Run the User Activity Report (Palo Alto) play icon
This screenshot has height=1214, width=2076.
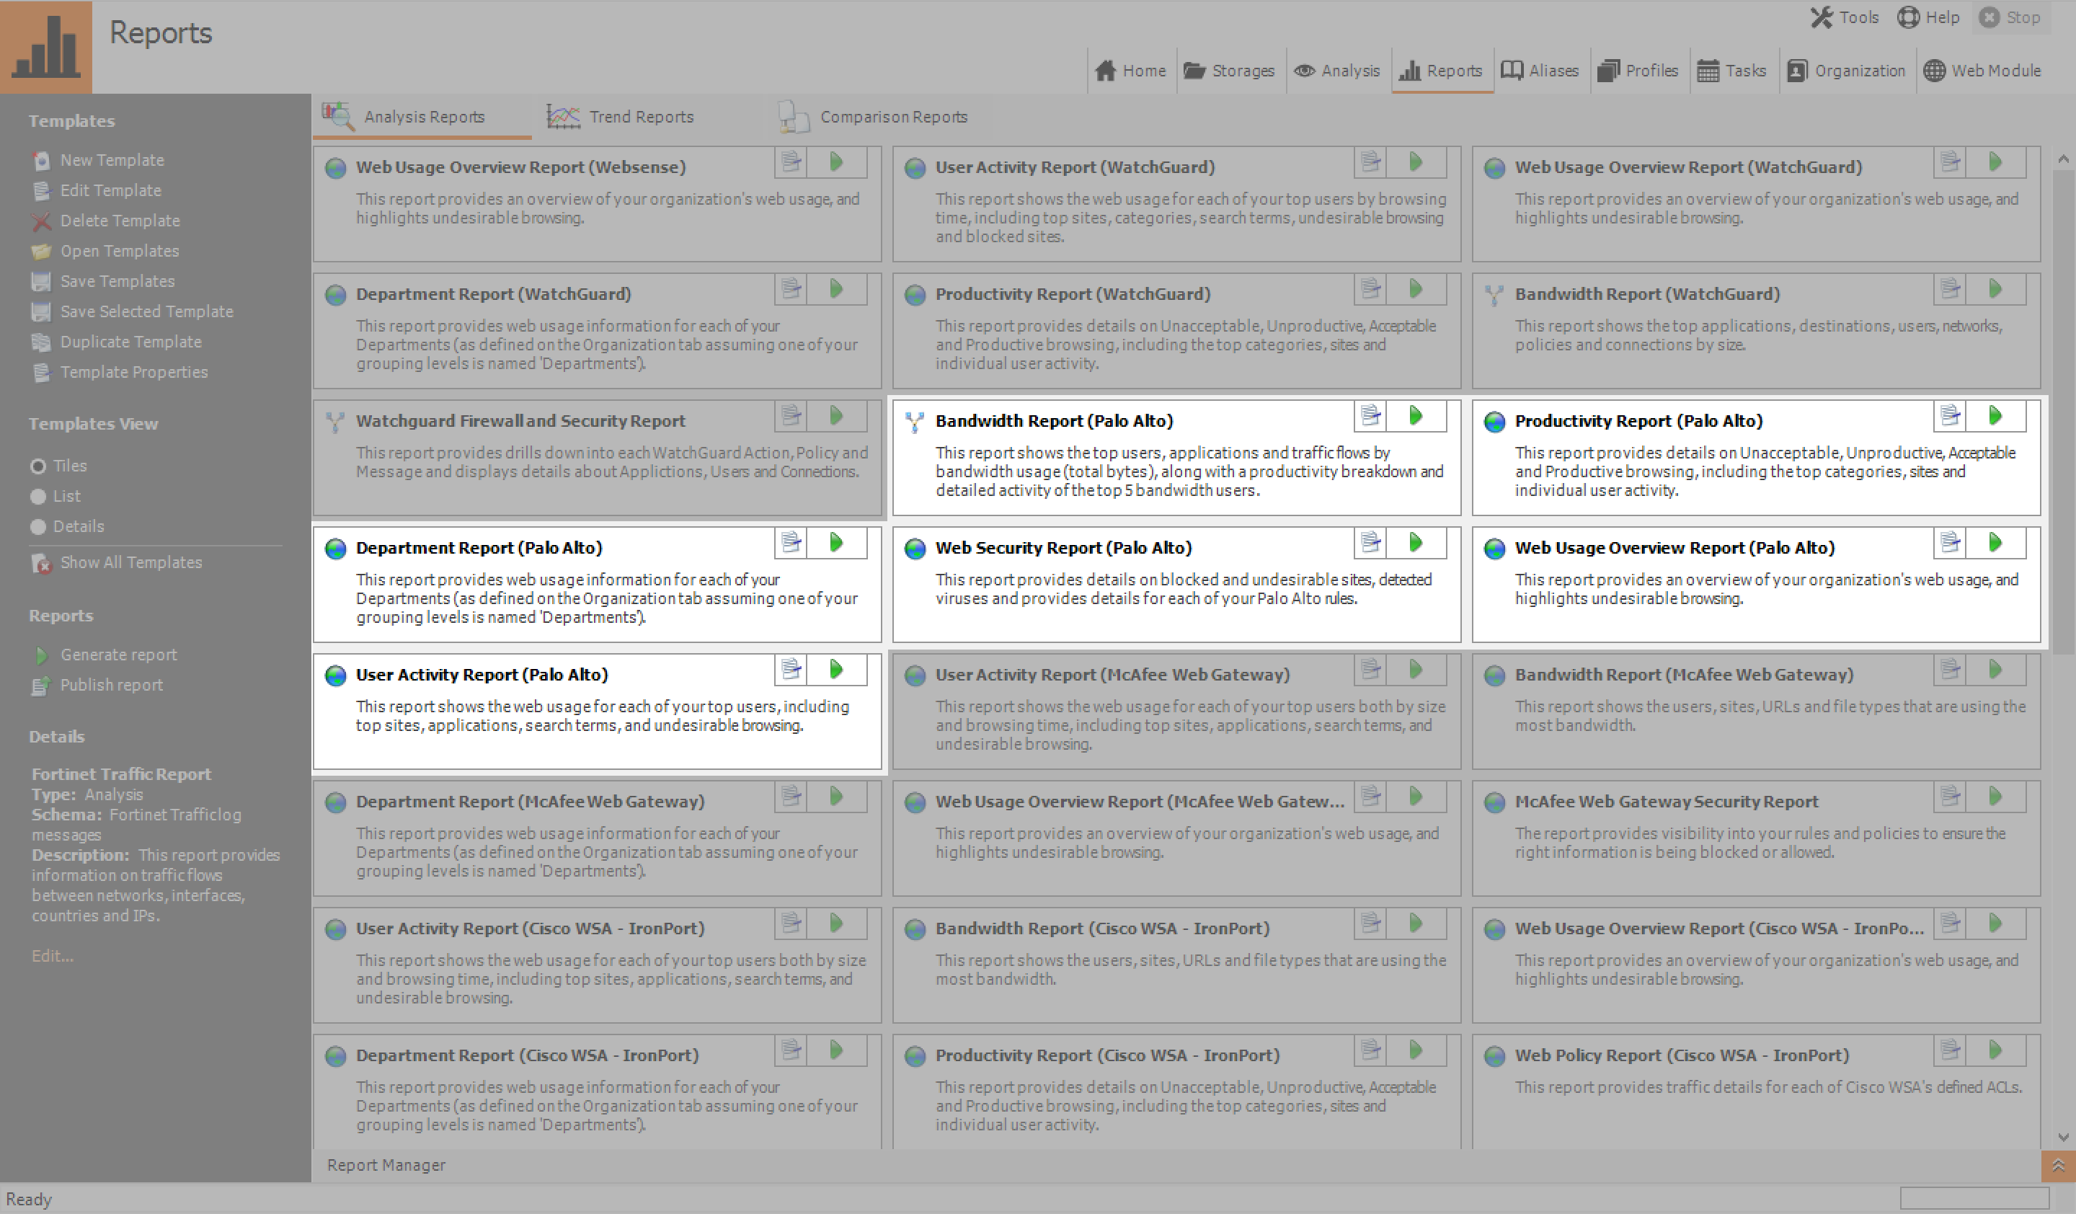coord(836,670)
